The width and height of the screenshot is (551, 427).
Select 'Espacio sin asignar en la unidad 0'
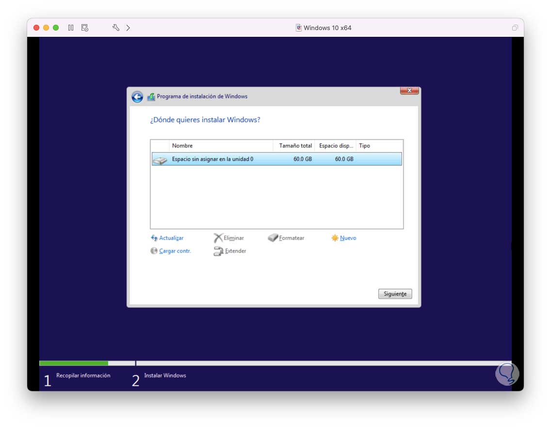(277, 159)
